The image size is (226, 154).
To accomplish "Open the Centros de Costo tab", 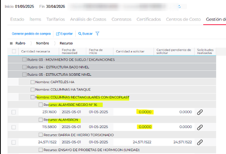I will [x=183, y=19].
